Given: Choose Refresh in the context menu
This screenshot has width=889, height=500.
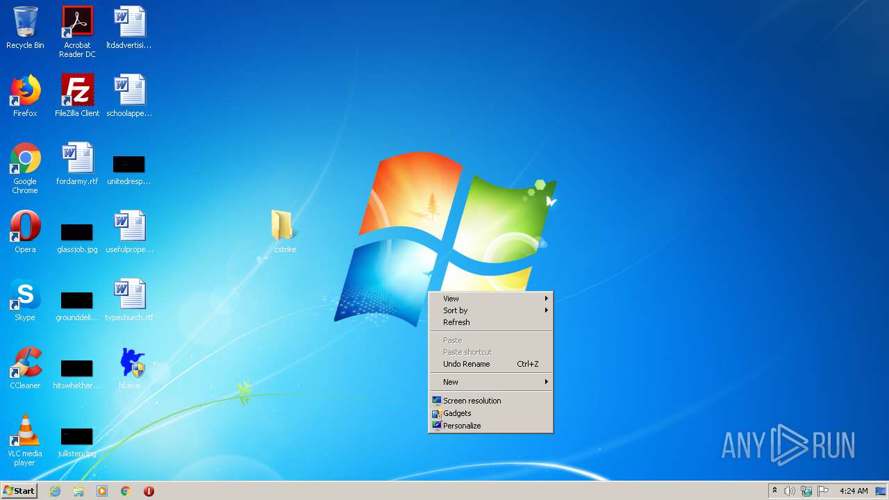Looking at the screenshot, I should [x=491, y=322].
